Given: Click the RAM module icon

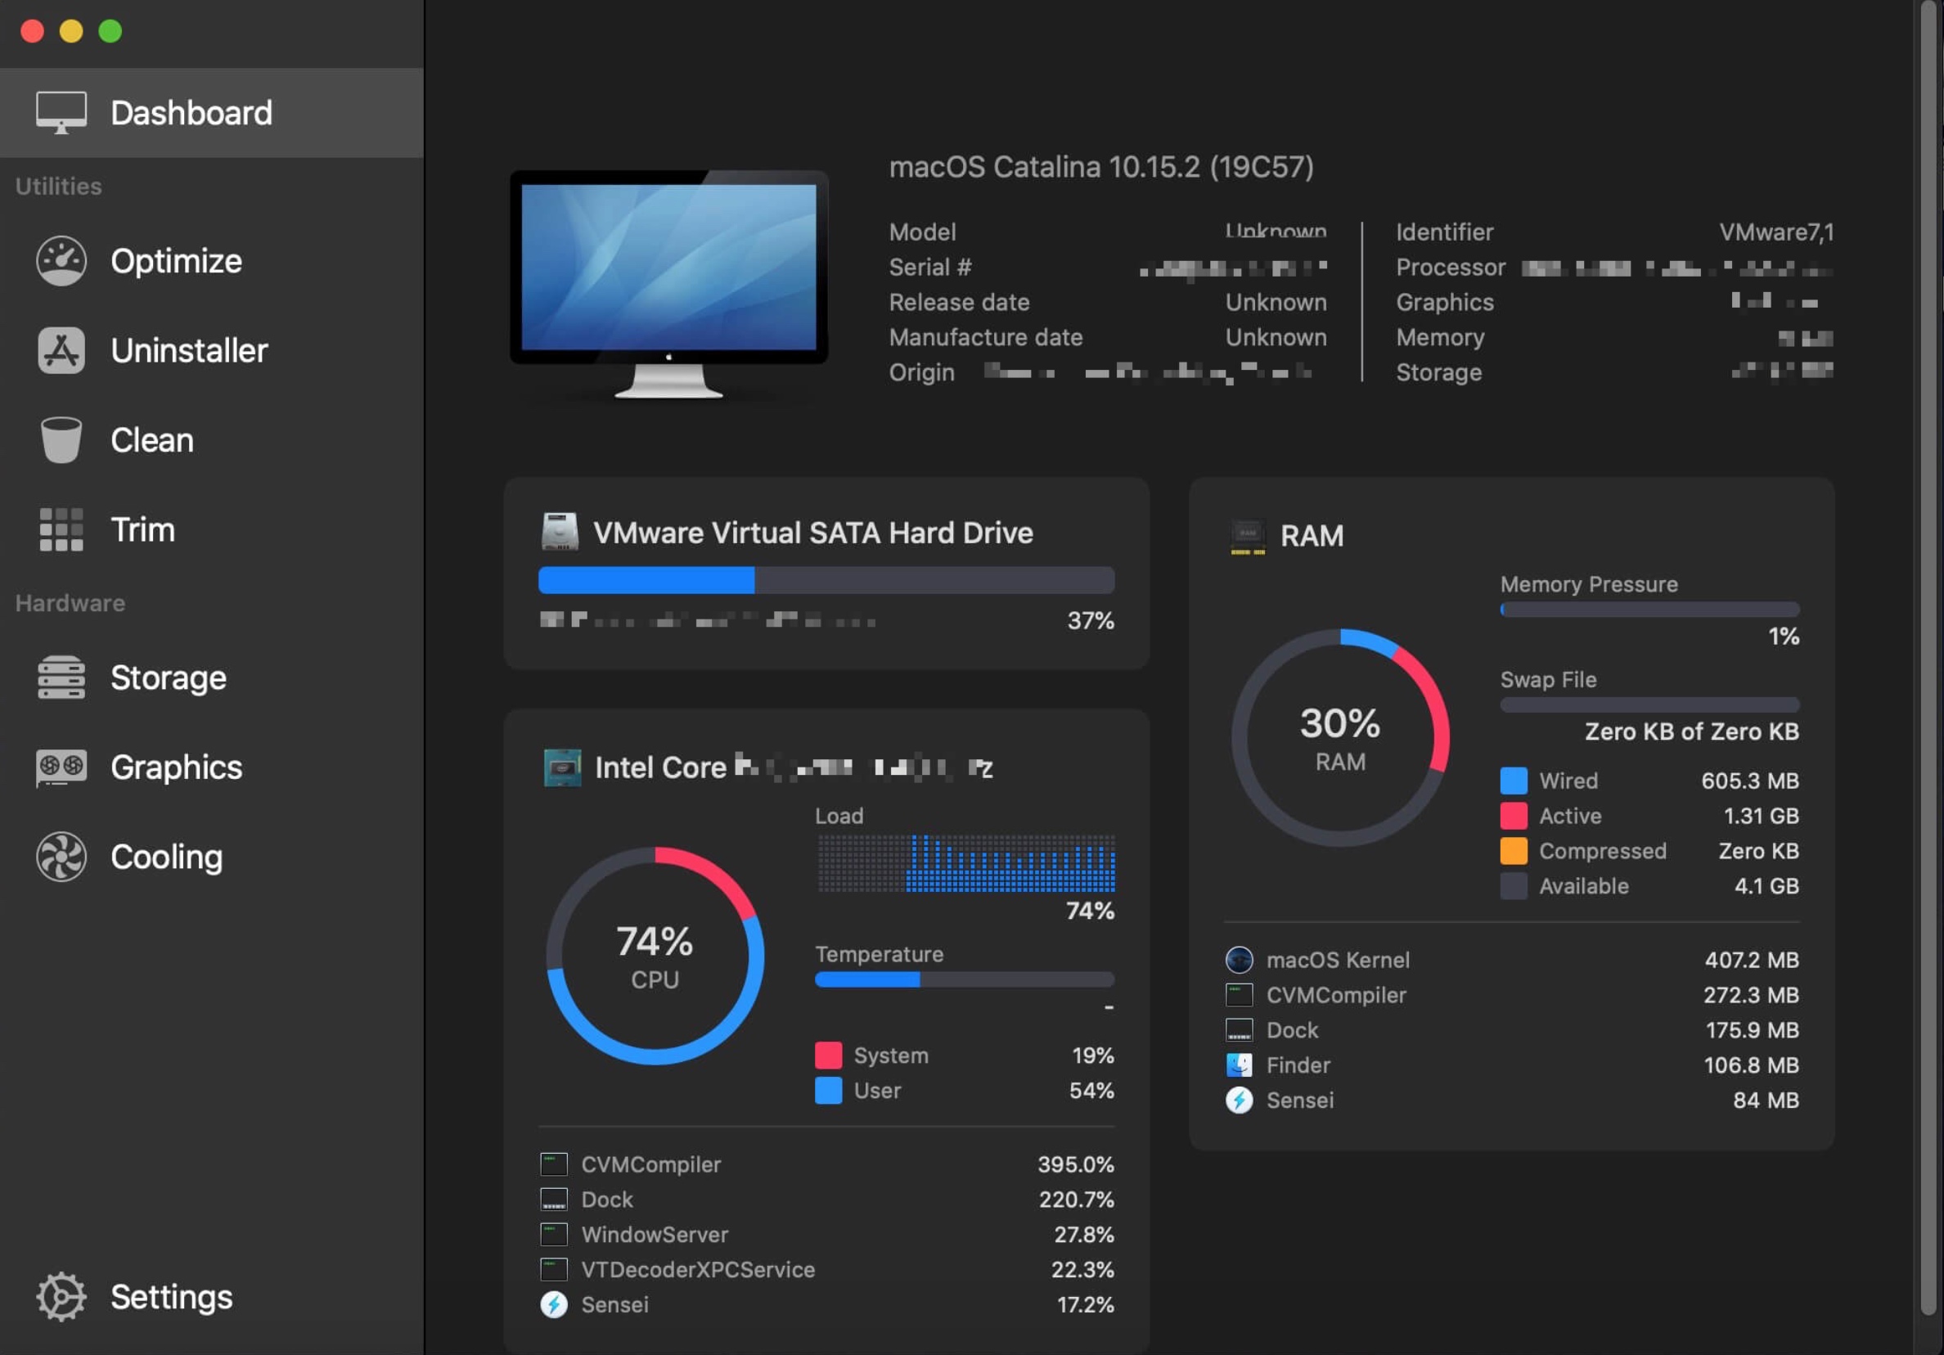Looking at the screenshot, I should point(1247,537).
